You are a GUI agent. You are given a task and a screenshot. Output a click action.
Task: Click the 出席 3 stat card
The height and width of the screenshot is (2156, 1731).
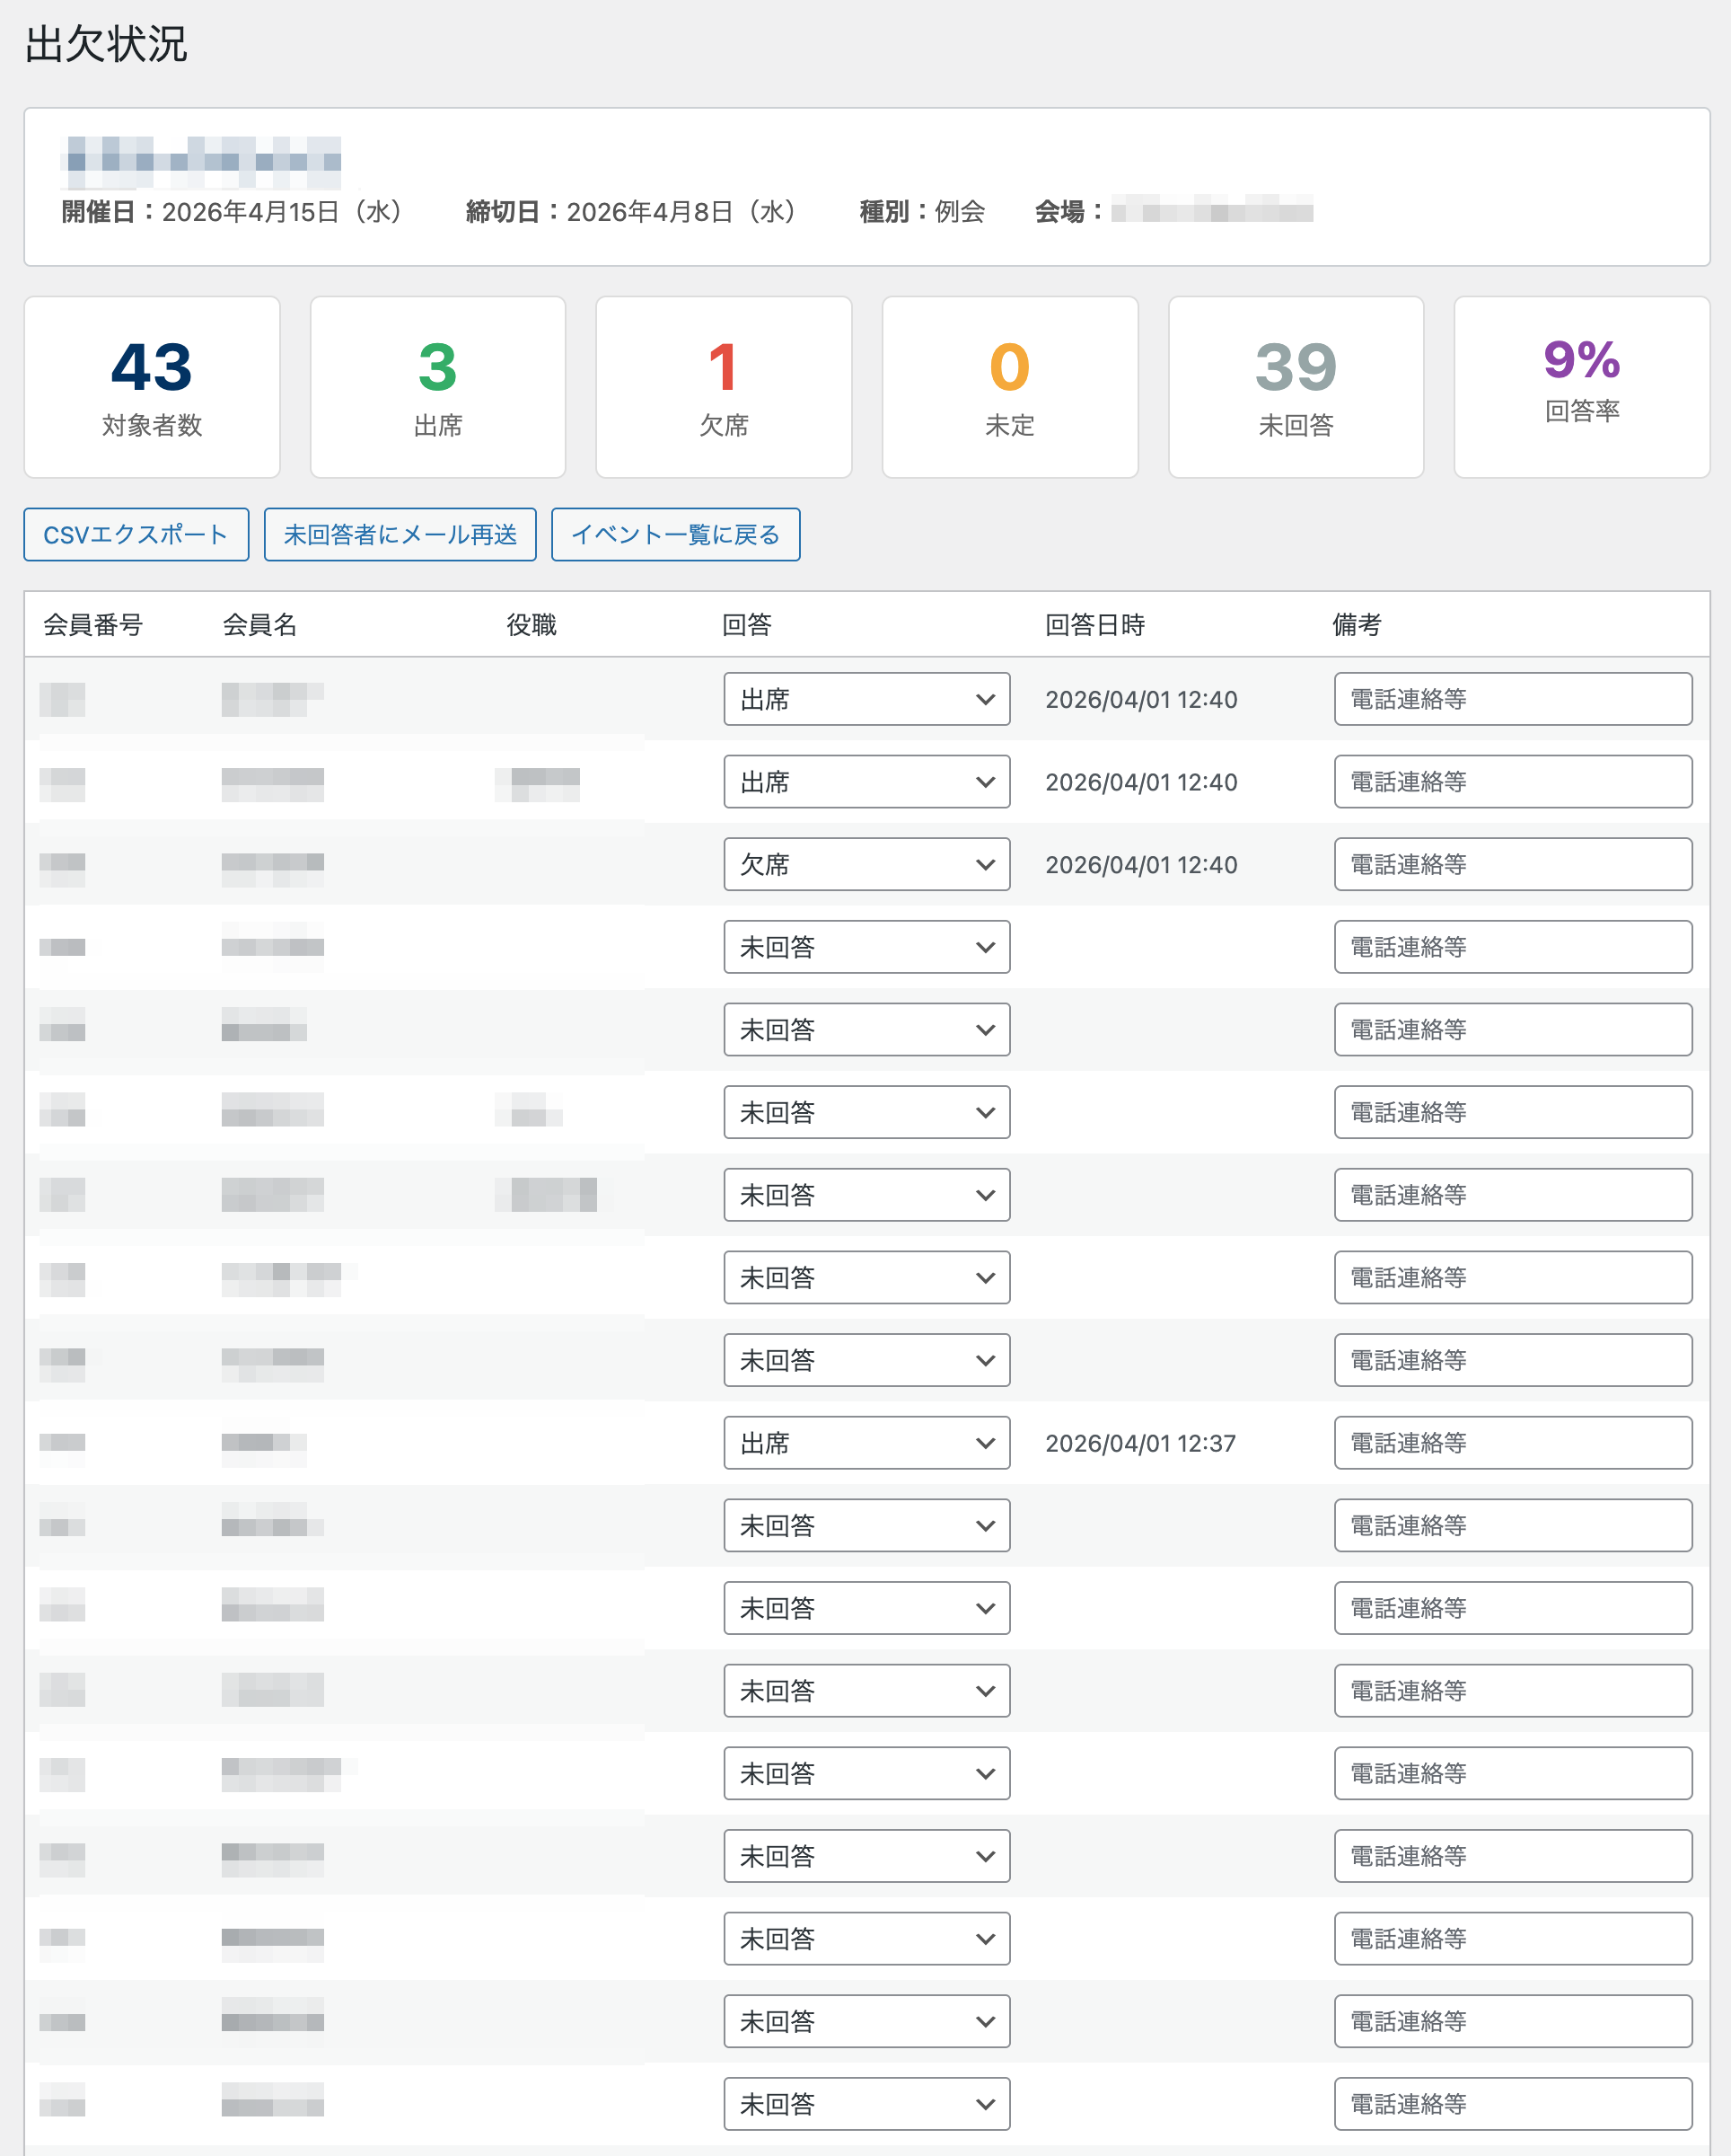coord(438,387)
